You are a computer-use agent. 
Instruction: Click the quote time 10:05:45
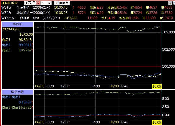pyautogui.click(x=61, y=7)
